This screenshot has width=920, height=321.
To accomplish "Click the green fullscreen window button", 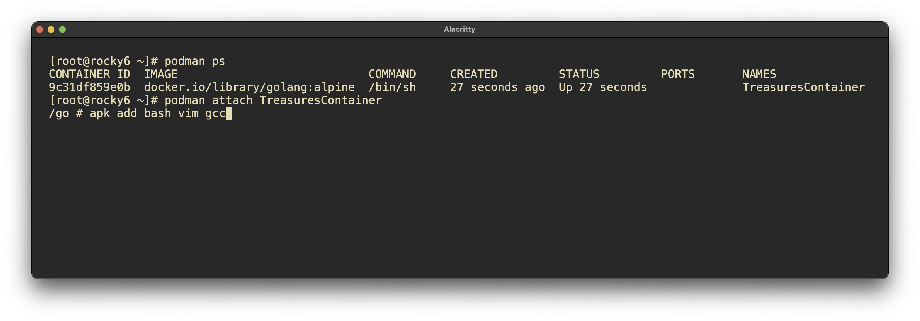I will tap(62, 30).
